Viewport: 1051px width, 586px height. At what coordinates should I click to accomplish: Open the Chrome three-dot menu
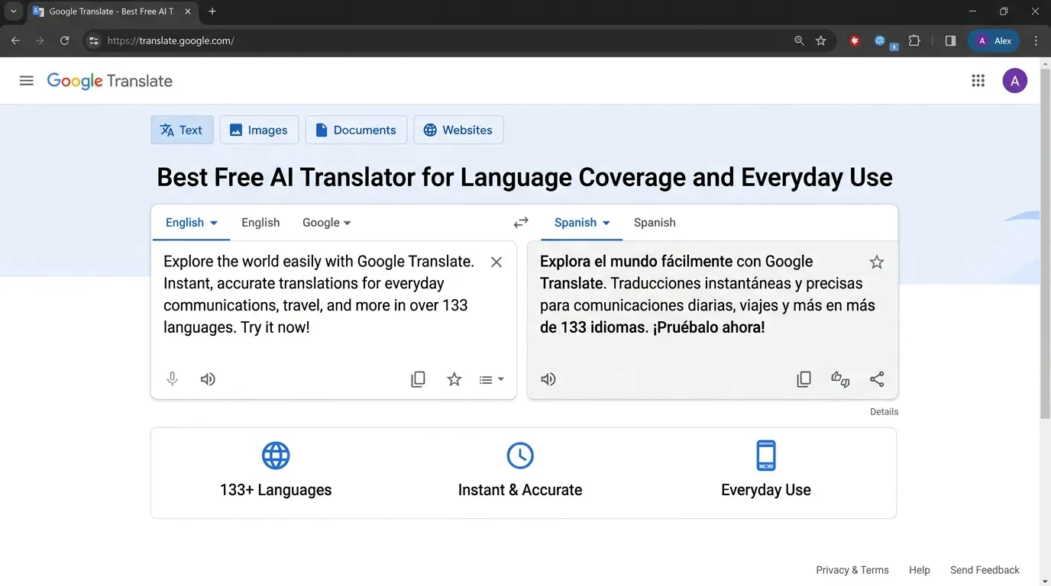pyautogui.click(x=1036, y=40)
